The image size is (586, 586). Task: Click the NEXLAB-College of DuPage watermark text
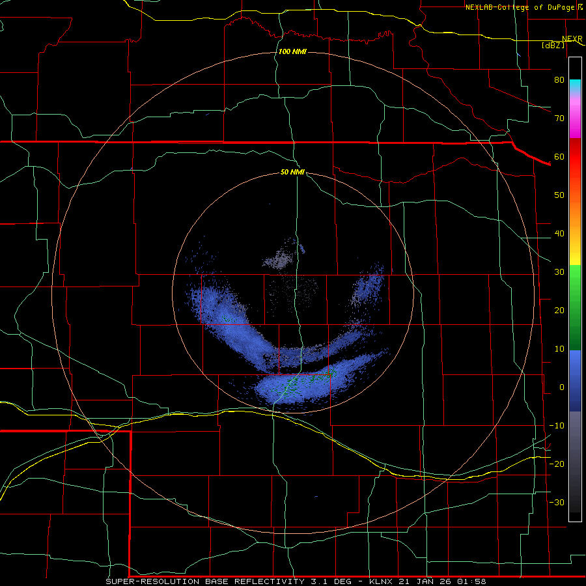[x=520, y=7]
